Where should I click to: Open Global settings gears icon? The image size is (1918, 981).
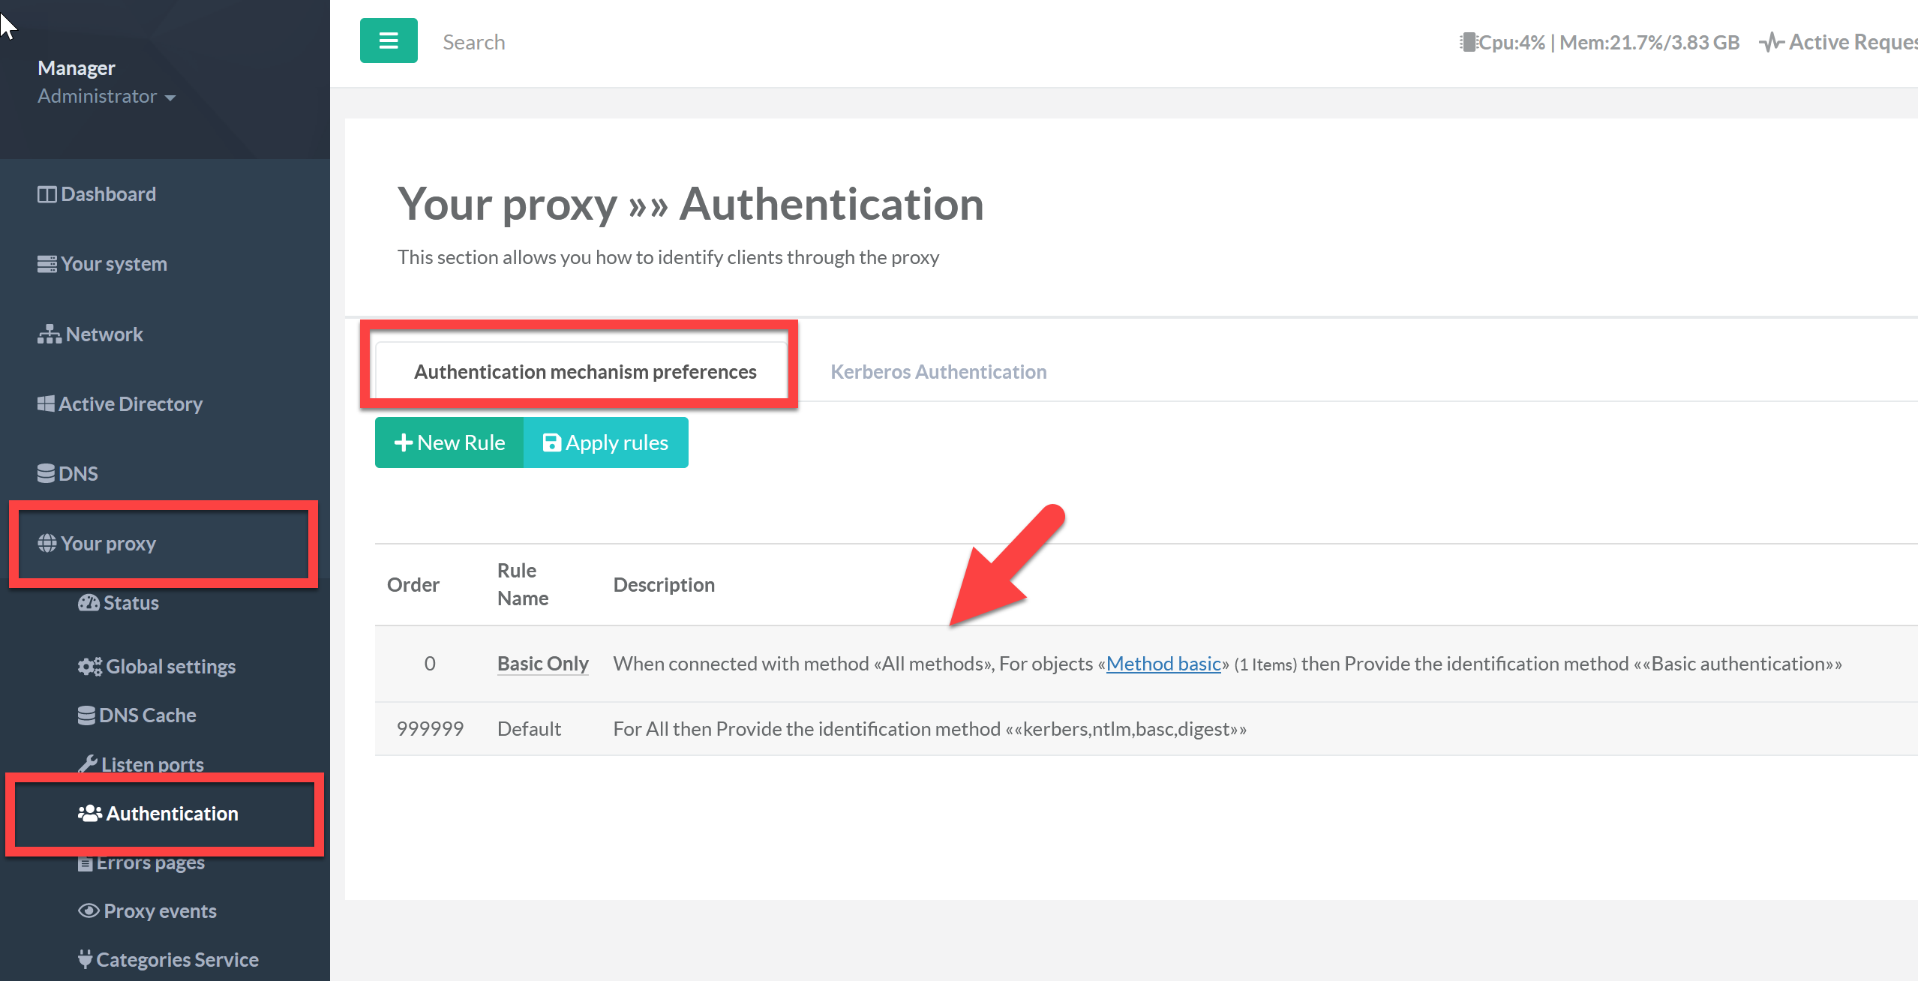tap(89, 666)
